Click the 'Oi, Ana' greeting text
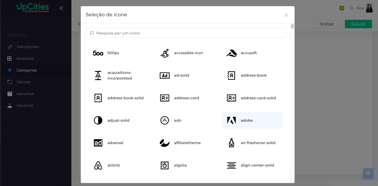378x186 pixels. click(357, 8)
